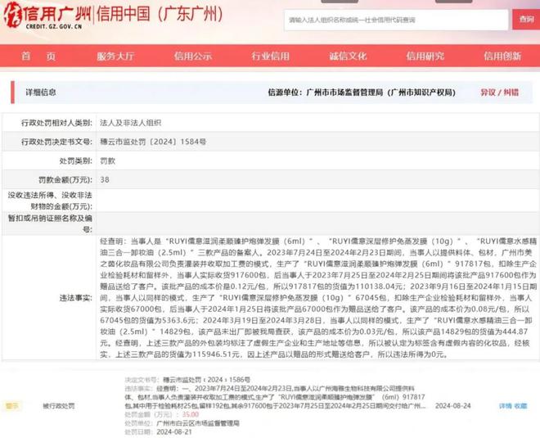Select the penalty date 2024-08-21
This screenshot has width=540, height=438.
coord(174,431)
